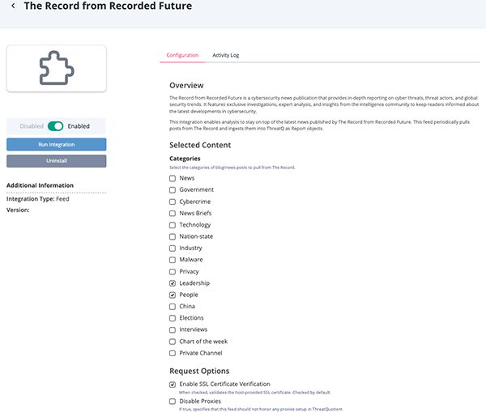Screen dimensions: 486x412
Task: Enable the Government category checkbox
Action: [x=173, y=190]
